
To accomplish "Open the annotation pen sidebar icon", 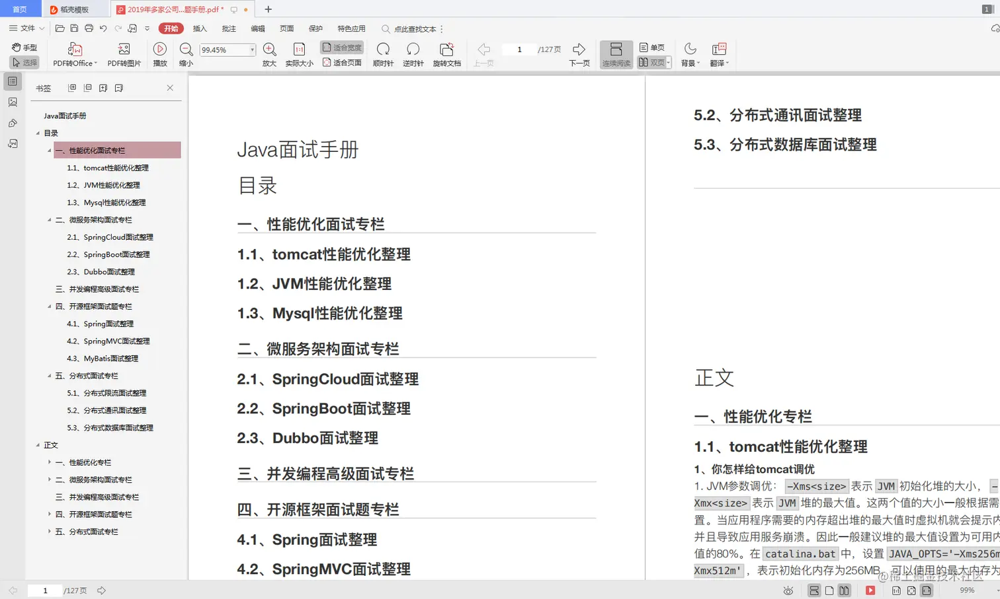I will coord(13,123).
